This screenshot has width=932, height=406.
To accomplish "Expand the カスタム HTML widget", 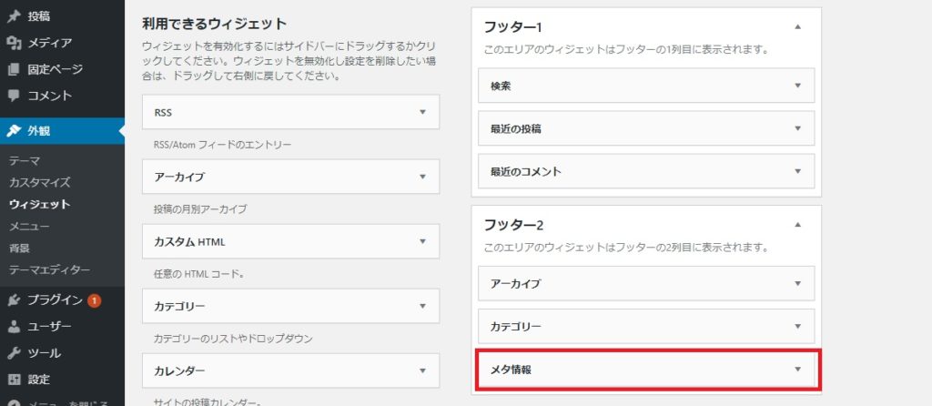I will [290, 241].
